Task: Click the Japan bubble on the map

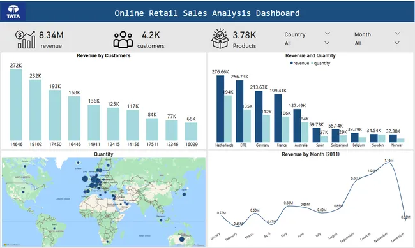Action: (x=185, y=194)
